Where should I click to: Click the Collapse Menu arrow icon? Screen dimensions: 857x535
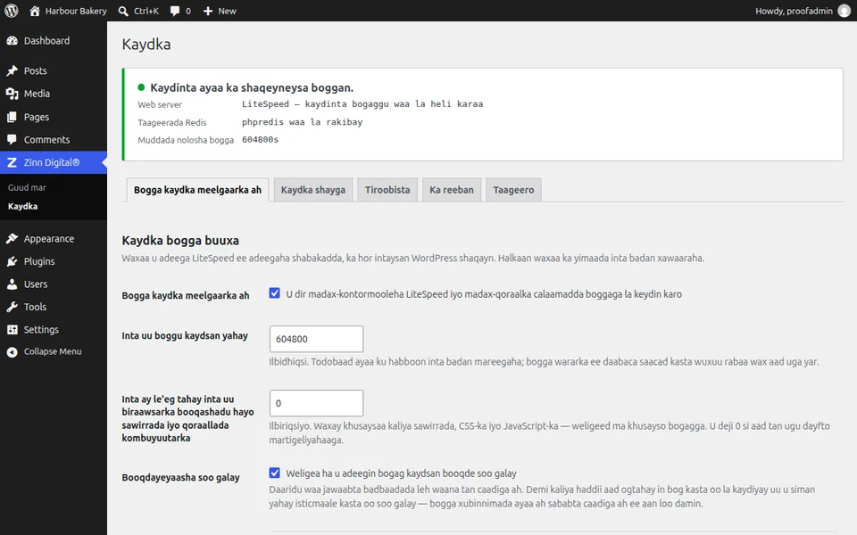pyautogui.click(x=12, y=352)
